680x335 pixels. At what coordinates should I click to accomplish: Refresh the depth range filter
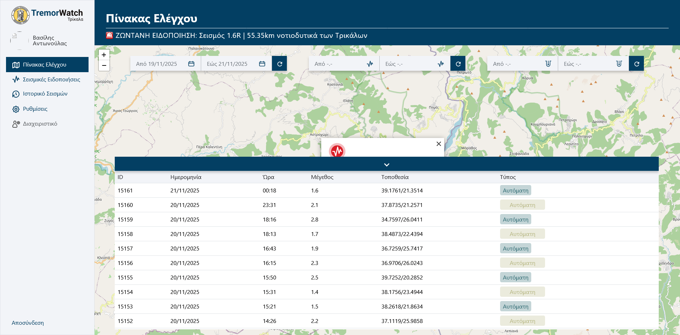pyautogui.click(x=636, y=64)
